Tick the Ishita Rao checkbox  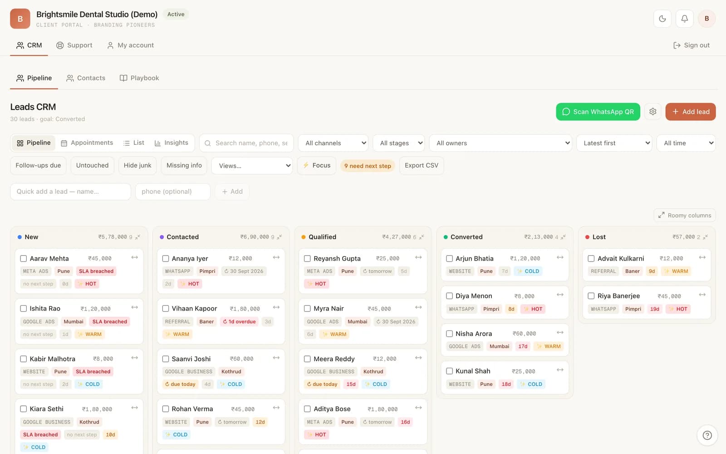[x=24, y=308]
